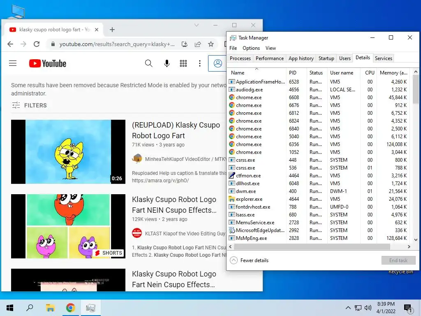Switch to the Users tab
Viewport: 421px width, 316px height.
coord(345,58)
